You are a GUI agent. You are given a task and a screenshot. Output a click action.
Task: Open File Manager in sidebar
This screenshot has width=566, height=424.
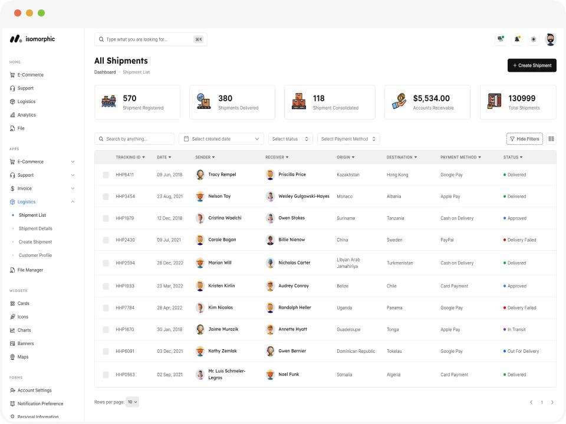tap(27, 270)
